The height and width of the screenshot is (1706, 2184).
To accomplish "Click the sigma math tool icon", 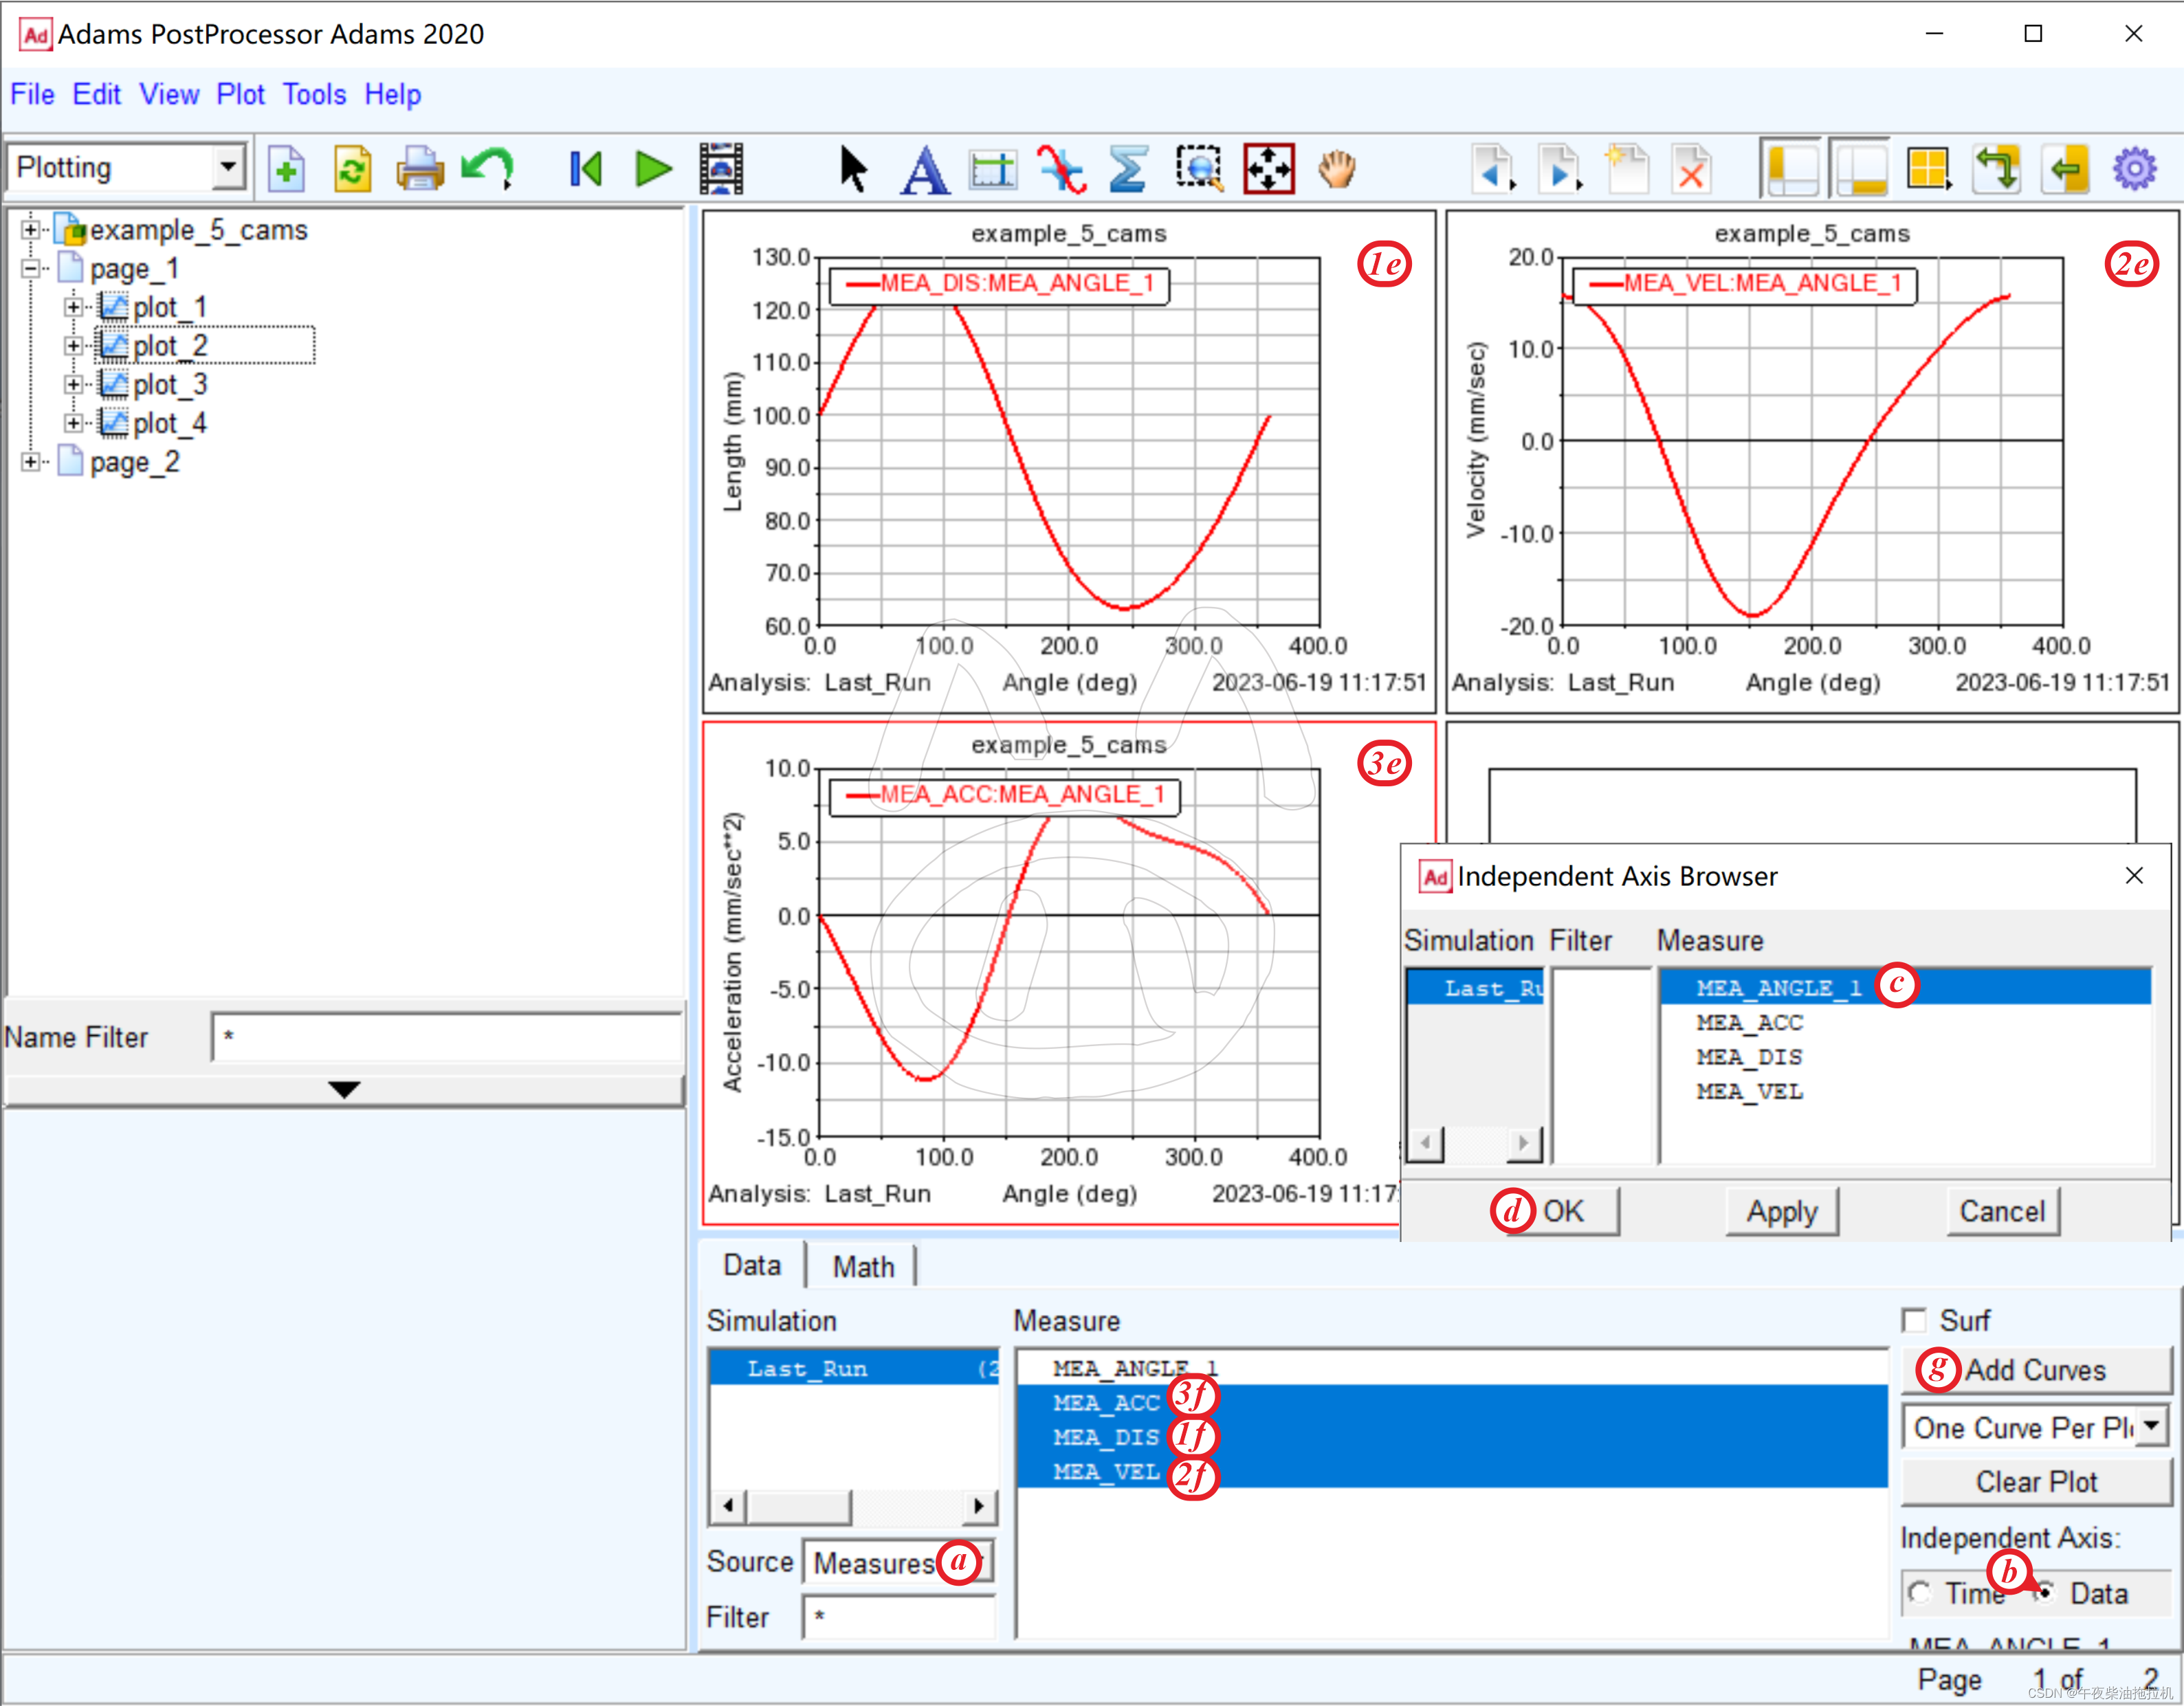I will point(1128,169).
